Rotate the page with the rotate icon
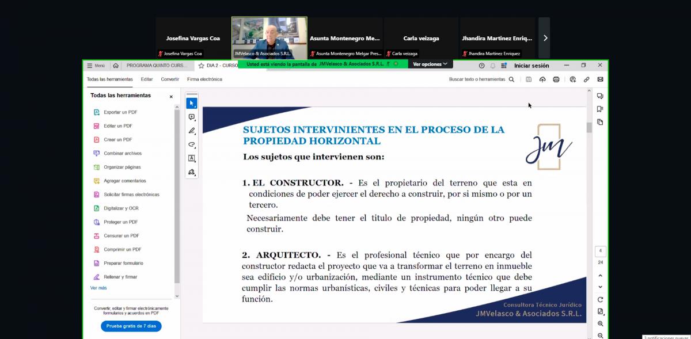Viewport: 691px width, 339px height. coord(601,299)
